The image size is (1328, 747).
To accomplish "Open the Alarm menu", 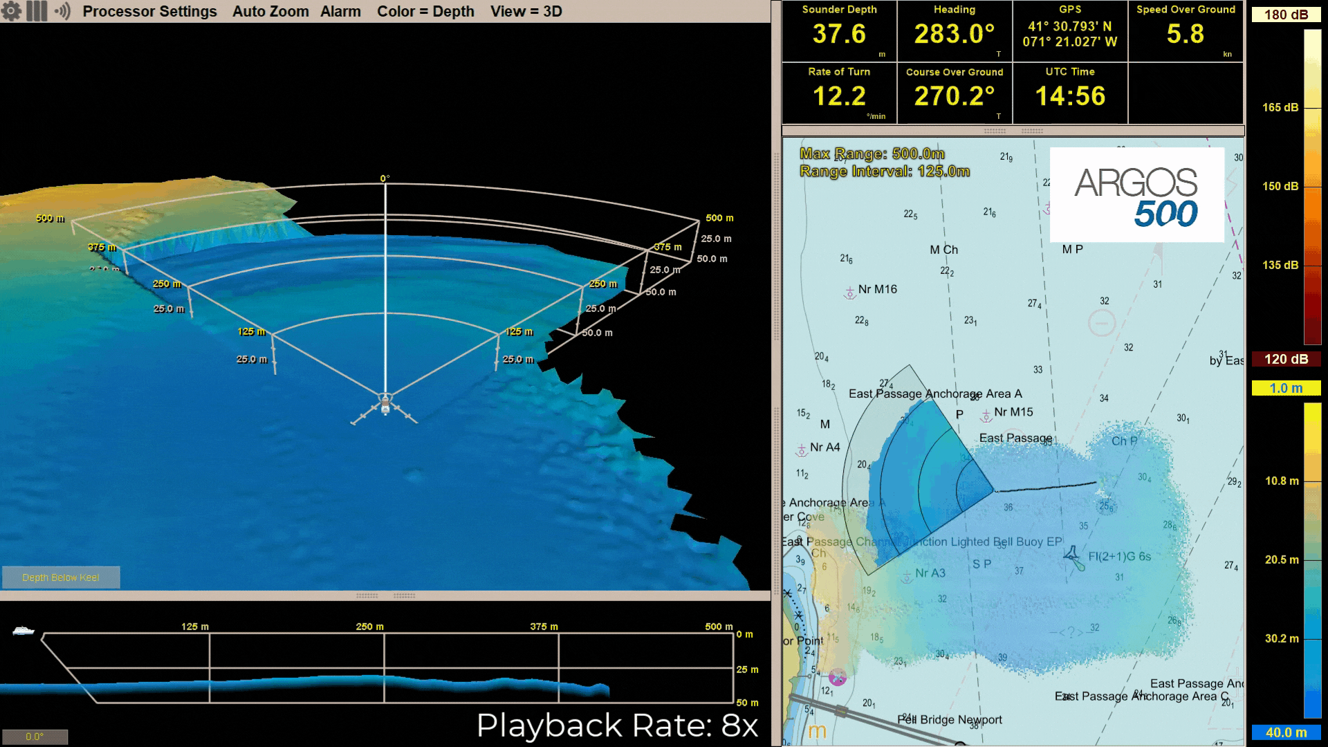I will point(340,11).
